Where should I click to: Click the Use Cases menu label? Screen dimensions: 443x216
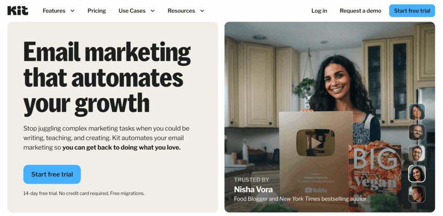pos(132,11)
